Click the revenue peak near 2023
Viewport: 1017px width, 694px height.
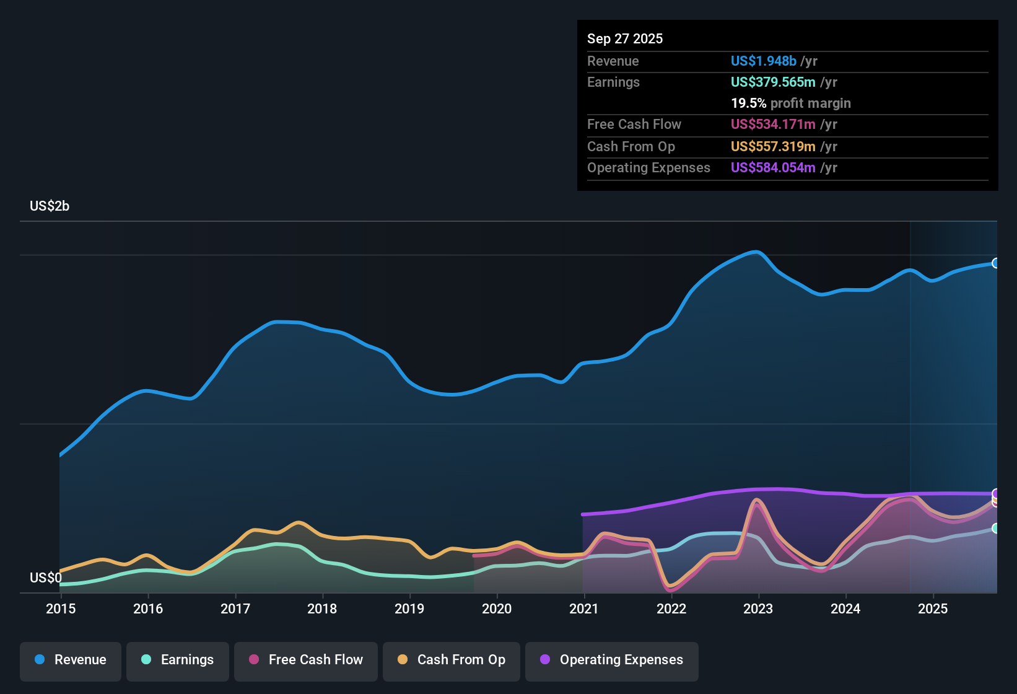pos(756,252)
